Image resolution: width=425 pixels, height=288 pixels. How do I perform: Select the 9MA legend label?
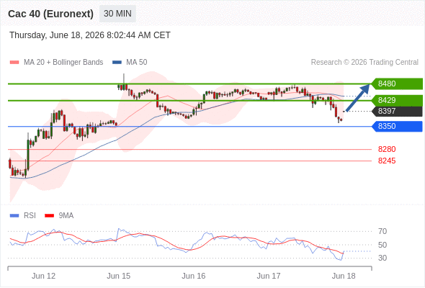coord(66,216)
